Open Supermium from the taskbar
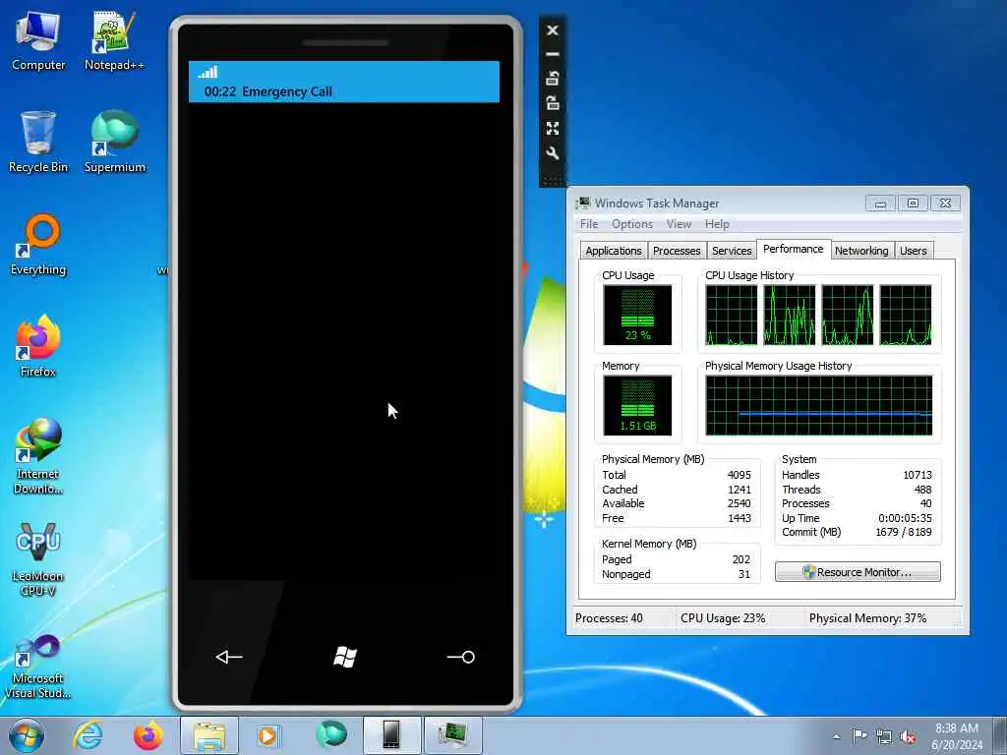 (331, 734)
